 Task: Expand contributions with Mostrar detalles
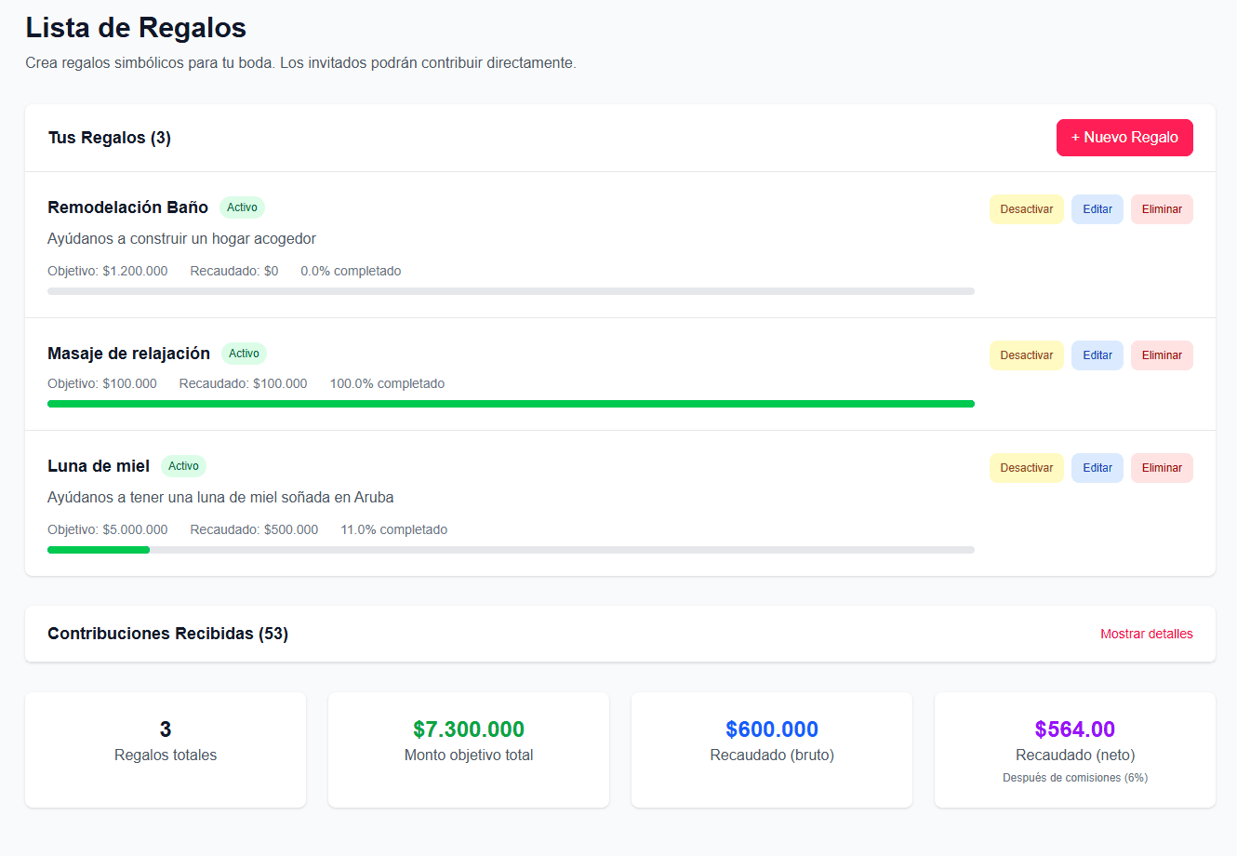pyautogui.click(x=1146, y=634)
